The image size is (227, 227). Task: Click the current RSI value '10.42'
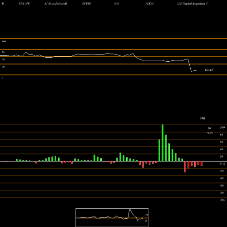209,70
